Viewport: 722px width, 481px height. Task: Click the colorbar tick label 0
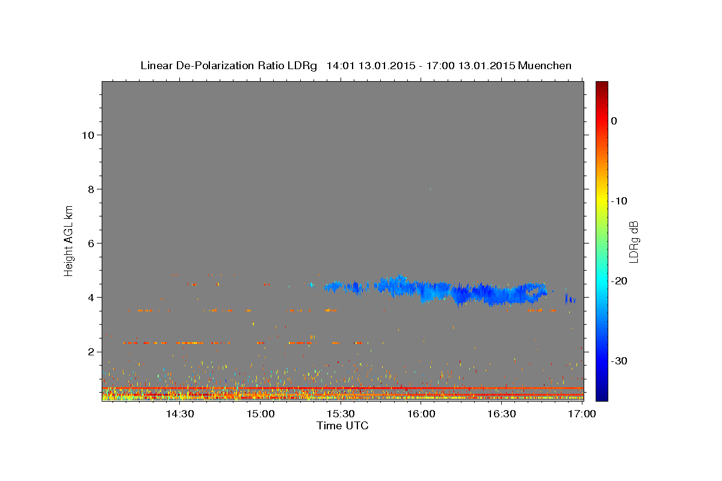coord(614,121)
